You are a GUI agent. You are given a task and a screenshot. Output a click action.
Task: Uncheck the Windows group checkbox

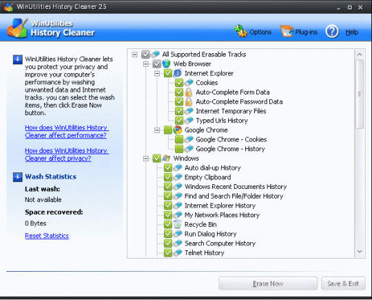click(156, 158)
